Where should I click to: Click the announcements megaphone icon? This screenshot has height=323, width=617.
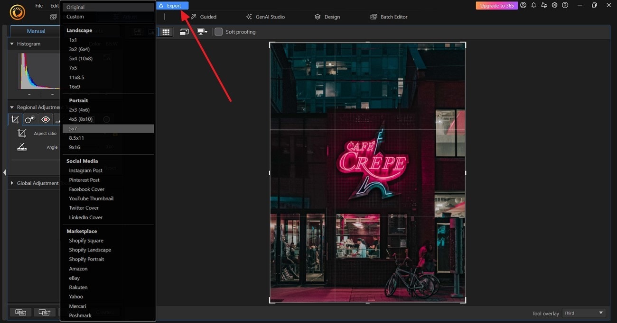tap(544, 5)
